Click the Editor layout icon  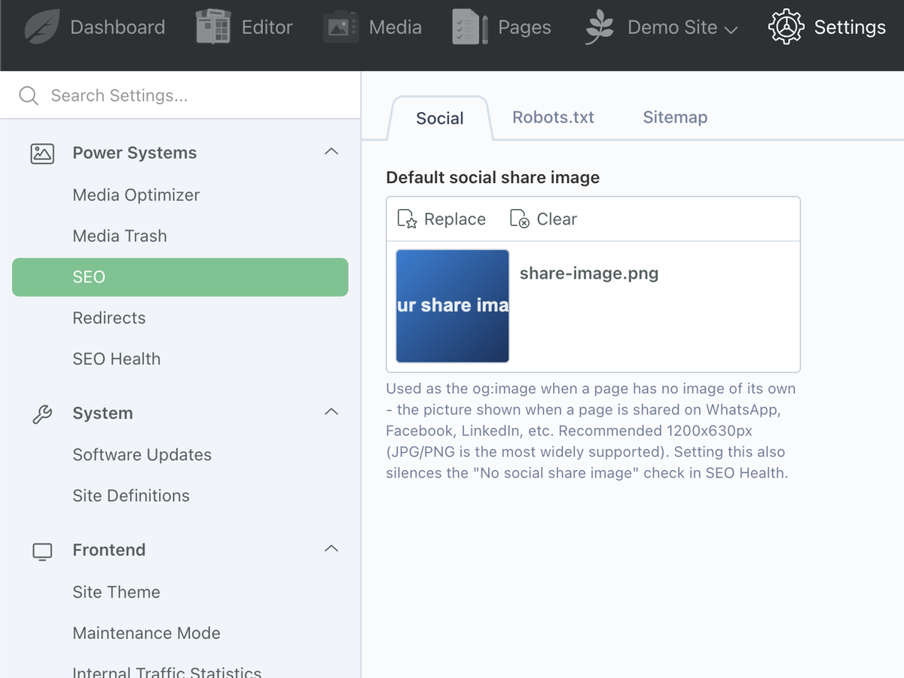[213, 28]
